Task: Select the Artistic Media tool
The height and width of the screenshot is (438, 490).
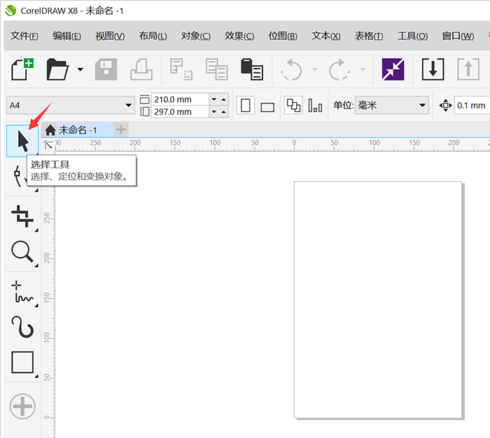Action: (x=22, y=327)
